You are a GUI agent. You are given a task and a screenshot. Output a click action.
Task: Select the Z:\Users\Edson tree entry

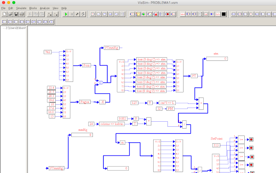point(16,28)
